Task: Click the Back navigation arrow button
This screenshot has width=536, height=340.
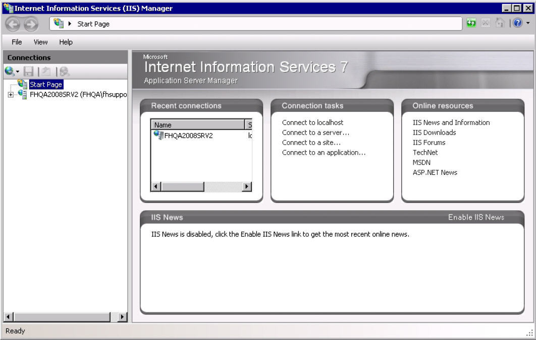Action: 13,24
